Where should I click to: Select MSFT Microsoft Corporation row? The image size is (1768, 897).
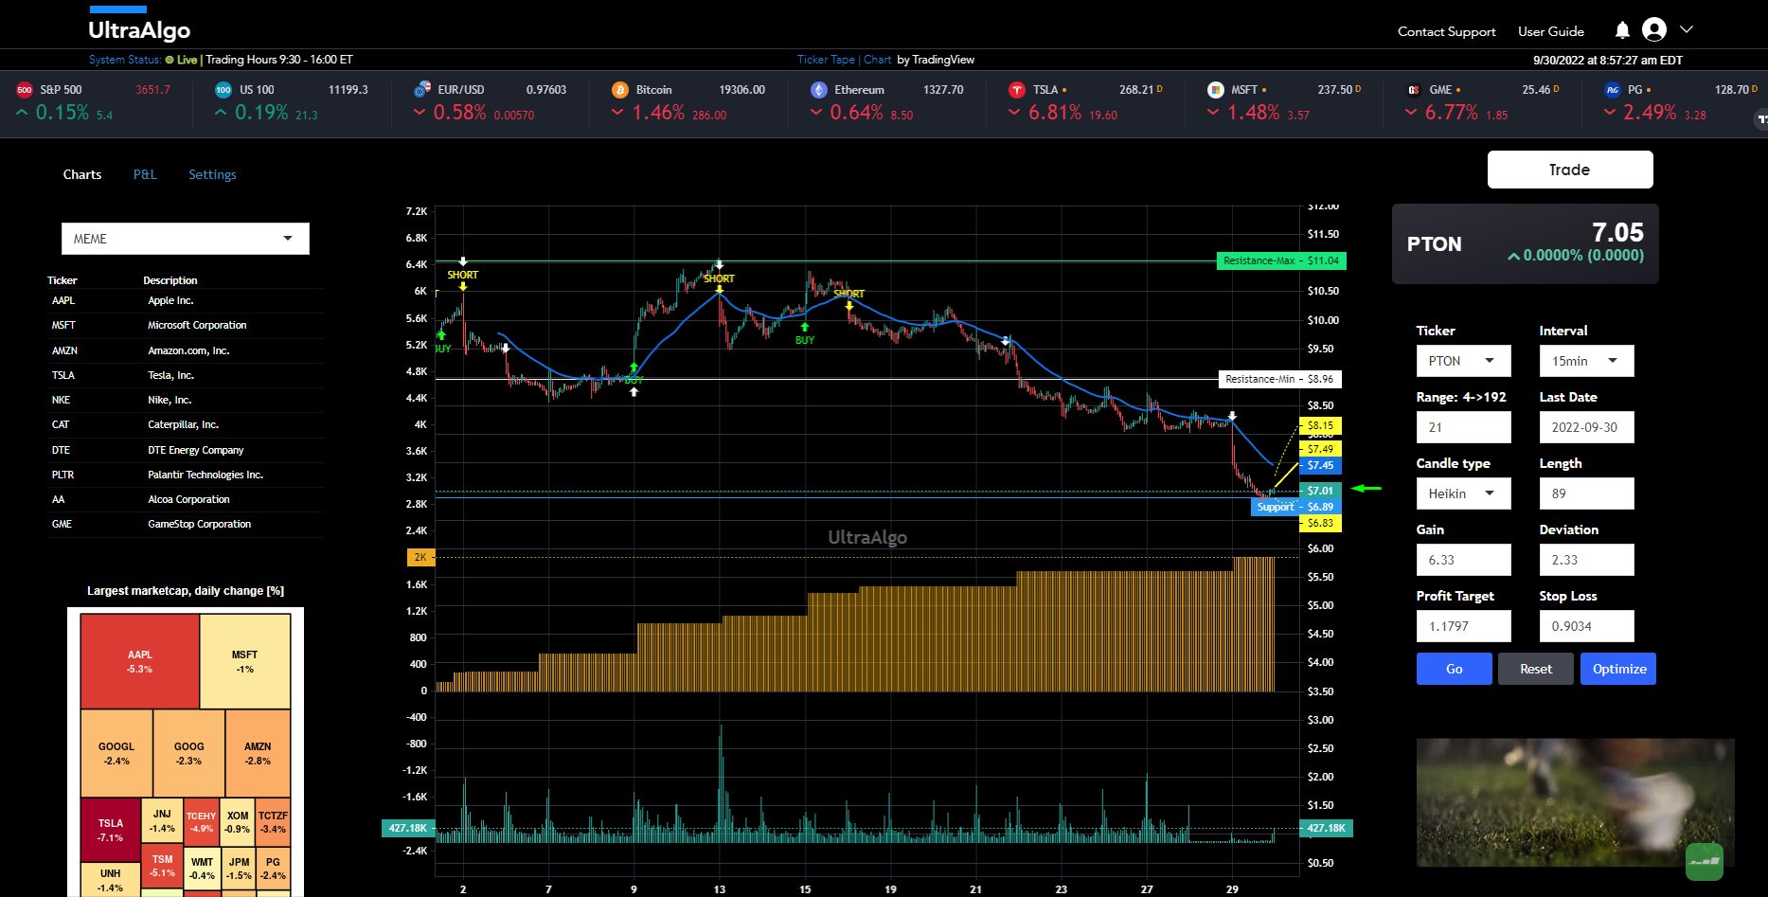[x=186, y=326]
